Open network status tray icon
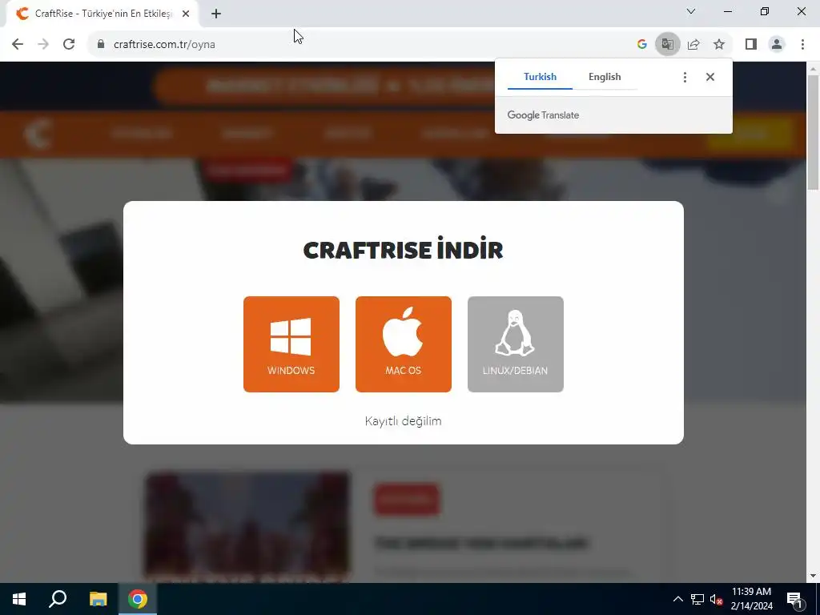The height and width of the screenshot is (615, 820). [697, 599]
